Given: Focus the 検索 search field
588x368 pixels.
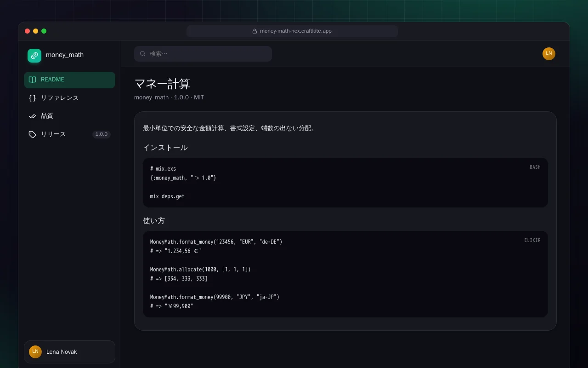Looking at the screenshot, I should (x=203, y=54).
